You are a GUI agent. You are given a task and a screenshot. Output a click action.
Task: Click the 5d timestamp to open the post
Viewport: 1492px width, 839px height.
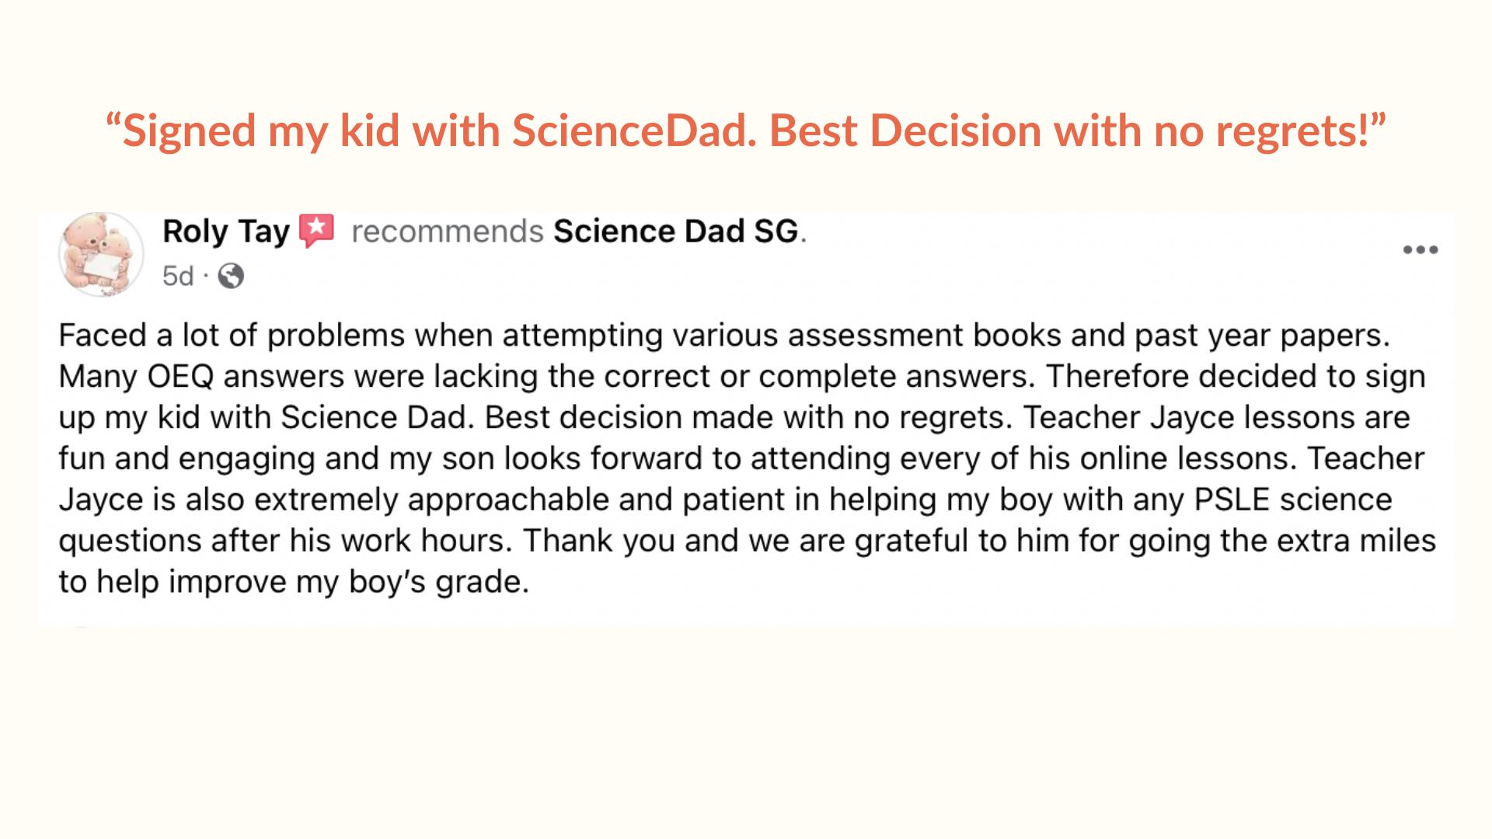(x=177, y=276)
